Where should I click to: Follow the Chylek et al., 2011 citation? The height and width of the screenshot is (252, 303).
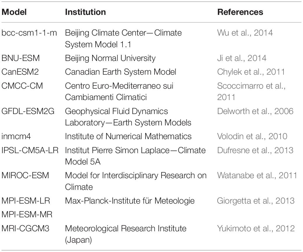[x=251, y=72]
